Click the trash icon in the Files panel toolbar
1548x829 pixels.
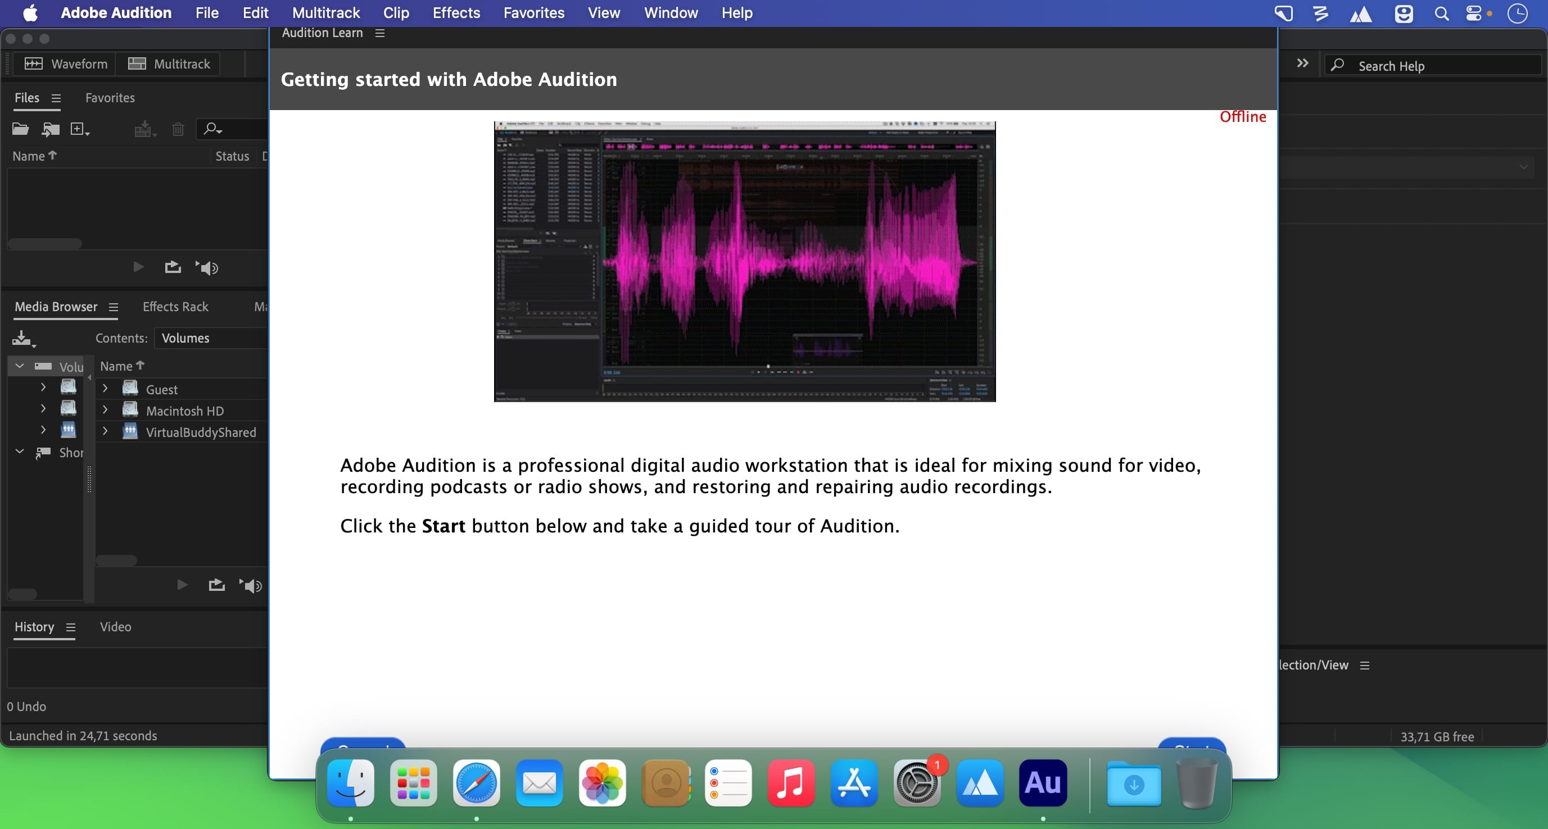pyautogui.click(x=178, y=129)
